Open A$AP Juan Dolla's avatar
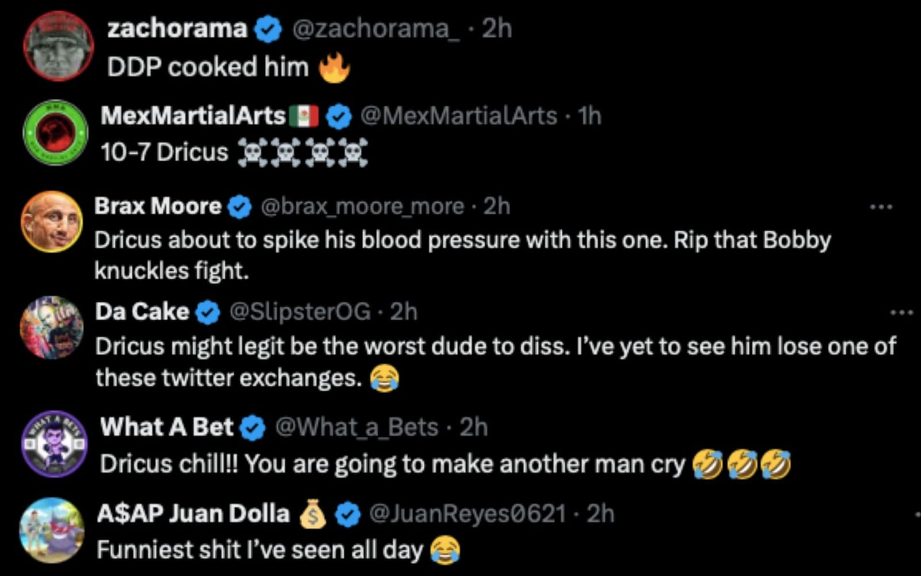Screen dimensions: 921x576 [x=52, y=530]
